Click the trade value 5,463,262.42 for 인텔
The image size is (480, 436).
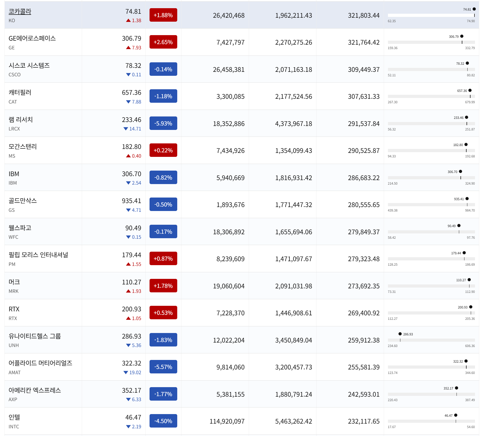pyautogui.click(x=294, y=421)
